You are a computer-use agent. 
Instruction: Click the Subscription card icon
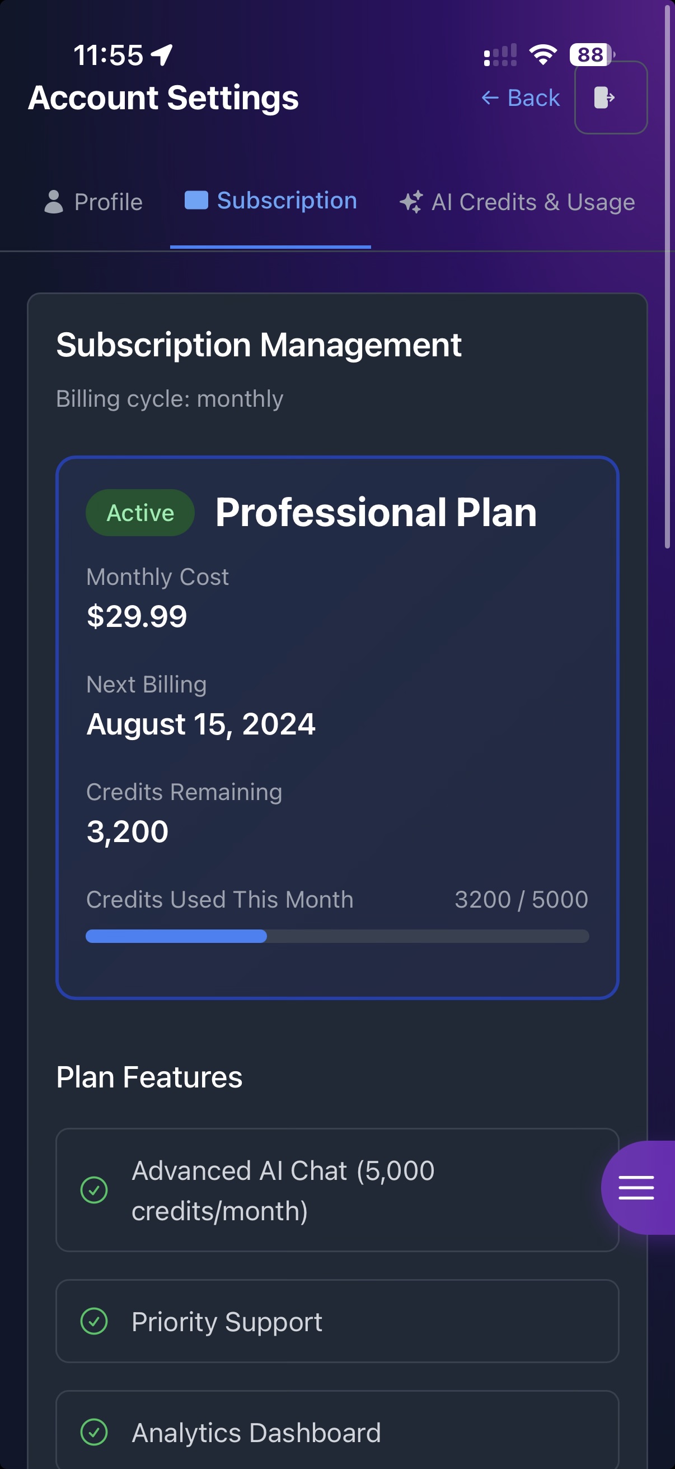[196, 200]
